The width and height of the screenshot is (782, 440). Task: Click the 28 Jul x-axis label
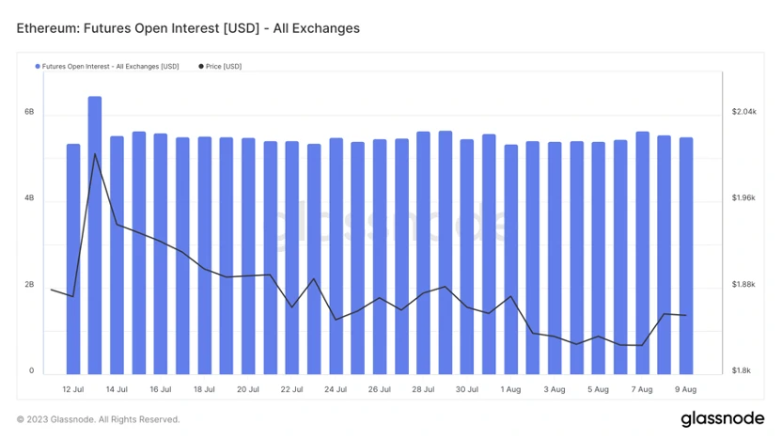[x=423, y=389]
